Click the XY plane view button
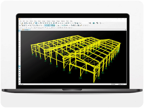Viewport: 144px width, 108px height. click(x=58, y=23)
